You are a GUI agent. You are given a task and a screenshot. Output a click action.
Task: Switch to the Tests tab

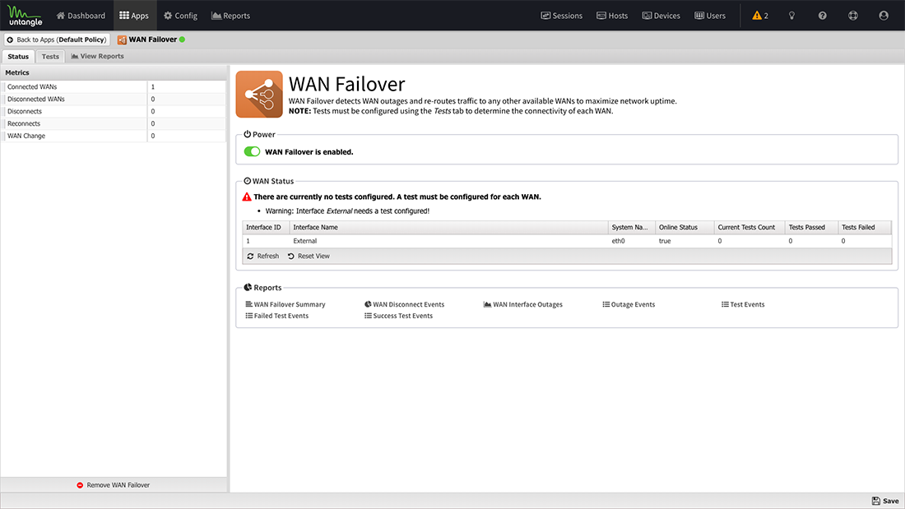coord(50,57)
